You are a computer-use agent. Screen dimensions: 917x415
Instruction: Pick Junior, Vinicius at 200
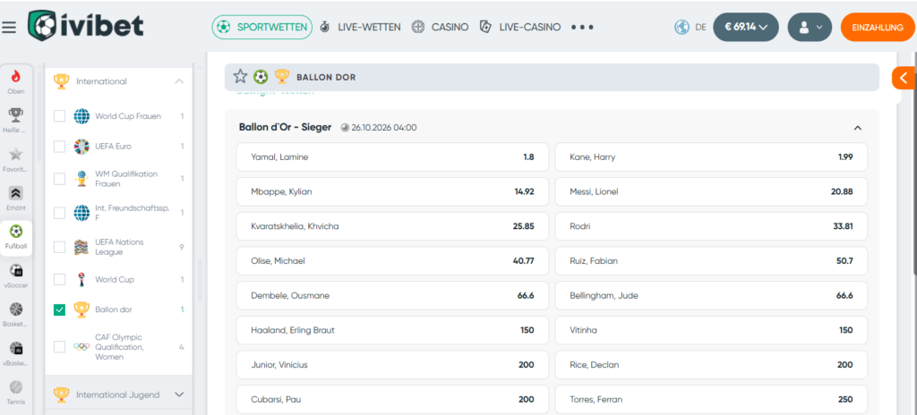(x=392, y=365)
